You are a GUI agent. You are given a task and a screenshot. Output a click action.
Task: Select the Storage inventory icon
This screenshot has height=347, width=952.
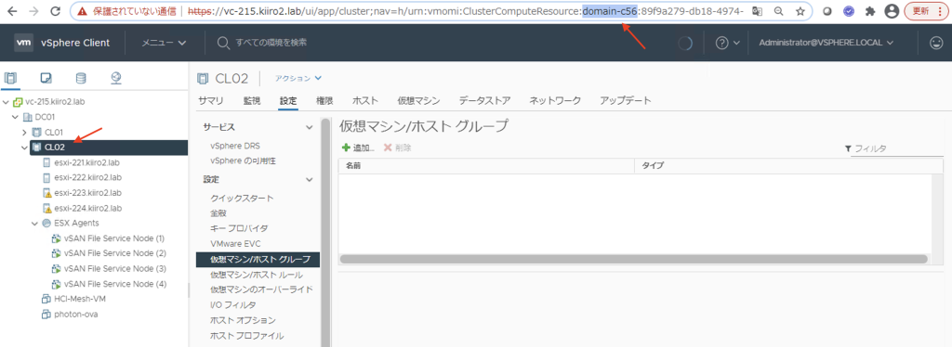[81, 78]
